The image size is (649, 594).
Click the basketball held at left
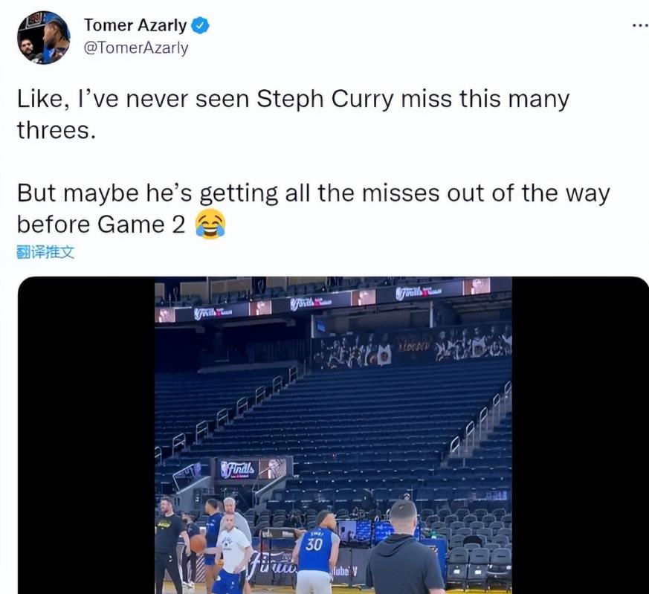click(x=198, y=543)
